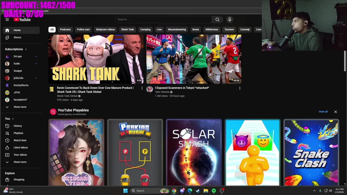The image size is (347, 195).
Task: Open File Explorer from the taskbar
Action: (206, 191)
